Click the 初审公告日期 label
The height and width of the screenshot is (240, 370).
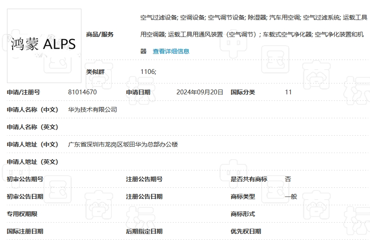point(25,197)
